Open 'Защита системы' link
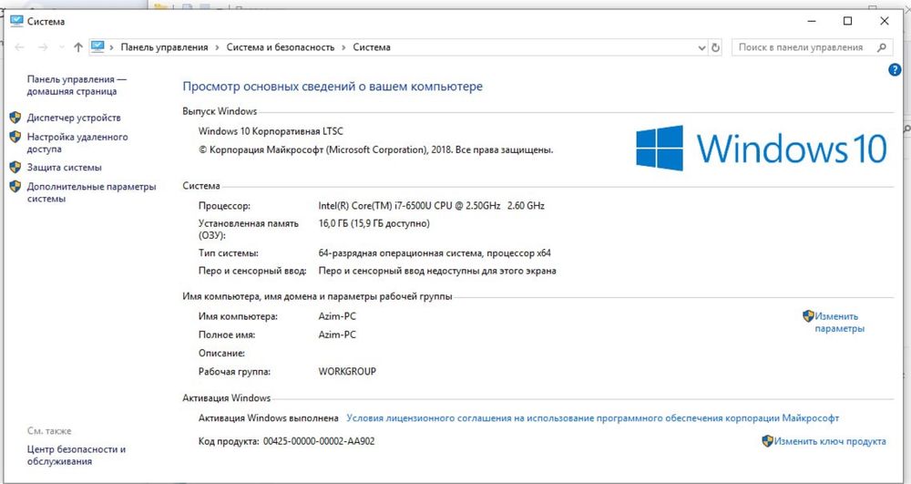The height and width of the screenshot is (484, 911). [x=65, y=168]
